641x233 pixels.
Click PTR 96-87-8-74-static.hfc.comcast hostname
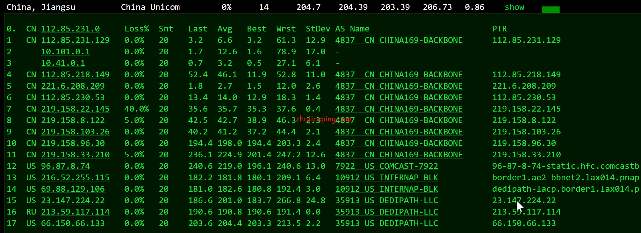pyautogui.click(x=565, y=166)
